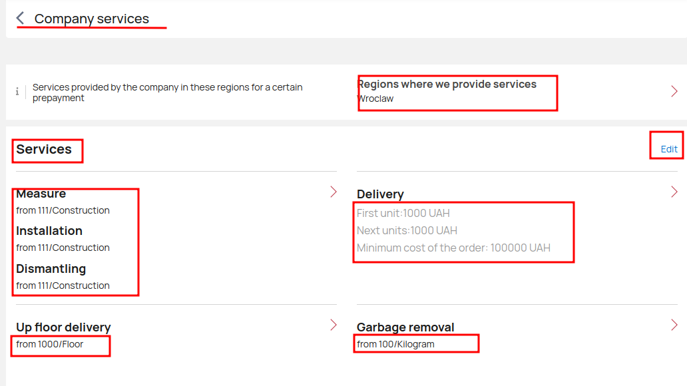Click the Company services page title

point(92,19)
